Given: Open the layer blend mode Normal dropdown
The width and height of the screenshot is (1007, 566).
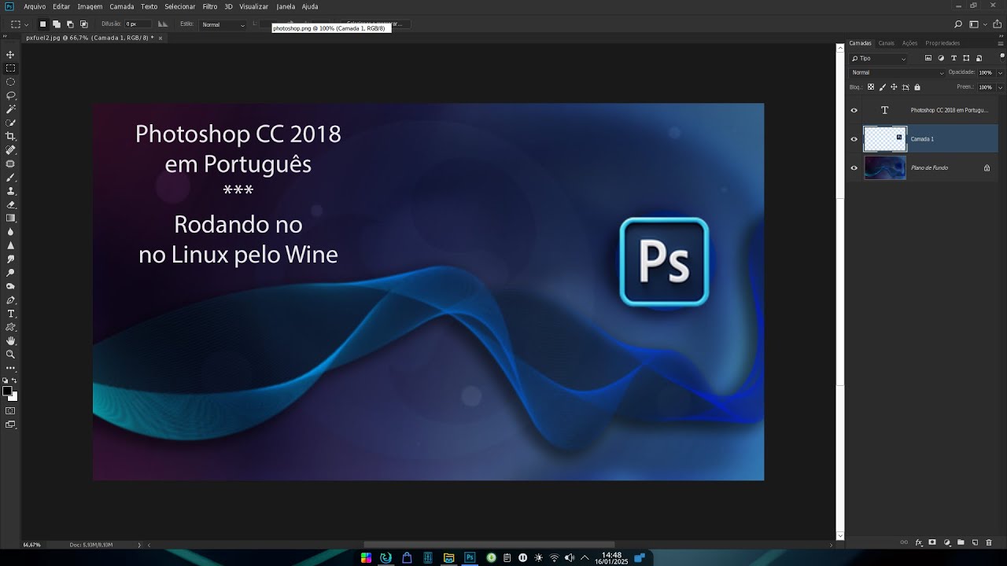Looking at the screenshot, I should pos(898,72).
